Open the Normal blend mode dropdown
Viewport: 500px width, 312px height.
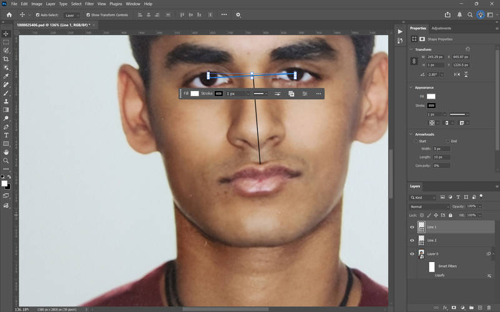tap(429, 207)
